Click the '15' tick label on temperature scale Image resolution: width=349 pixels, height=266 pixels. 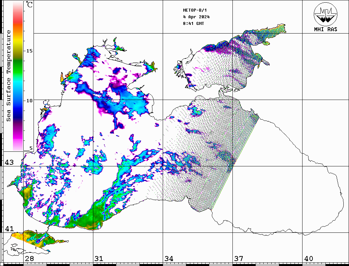[x=29, y=51]
